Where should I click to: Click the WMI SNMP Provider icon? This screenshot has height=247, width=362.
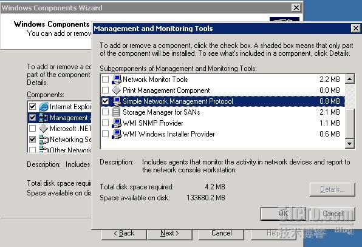pyautogui.click(x=117, y=123)
